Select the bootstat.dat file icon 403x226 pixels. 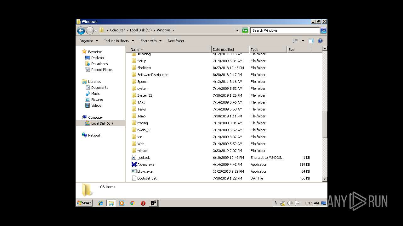tap(134, 178)
